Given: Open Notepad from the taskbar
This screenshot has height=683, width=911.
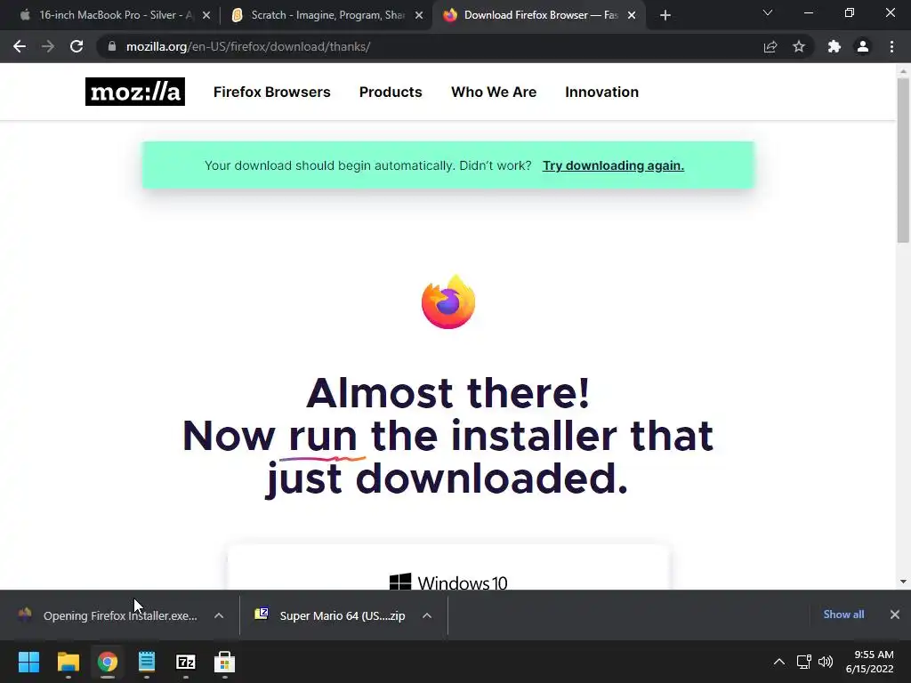Looking at the screenshot, I should [x=147, y=662].
